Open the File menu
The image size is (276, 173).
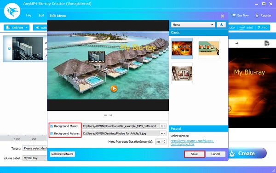pyautogui.click(x=29, y=15)
